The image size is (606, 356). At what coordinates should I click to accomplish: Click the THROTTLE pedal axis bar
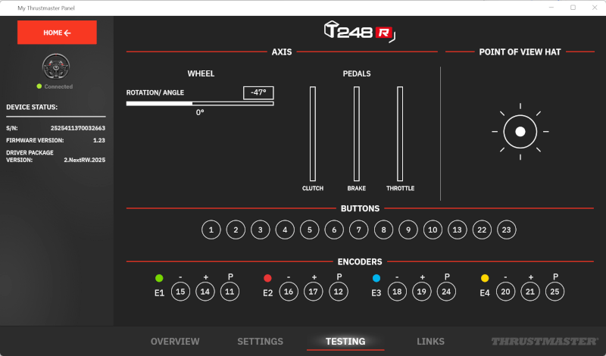tap(400, 134)
